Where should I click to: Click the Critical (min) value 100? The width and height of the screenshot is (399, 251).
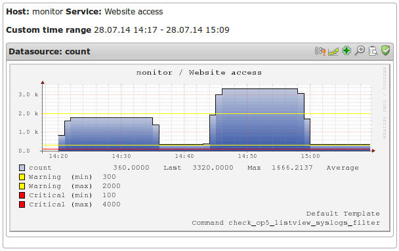(109, 195)
